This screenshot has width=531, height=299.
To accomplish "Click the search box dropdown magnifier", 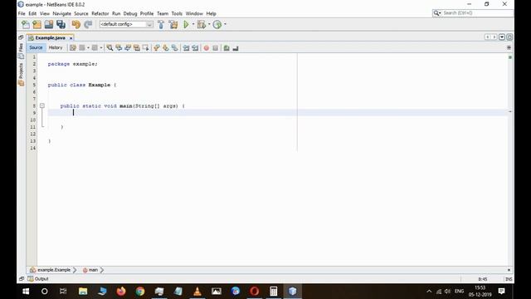I will [437, 13].
